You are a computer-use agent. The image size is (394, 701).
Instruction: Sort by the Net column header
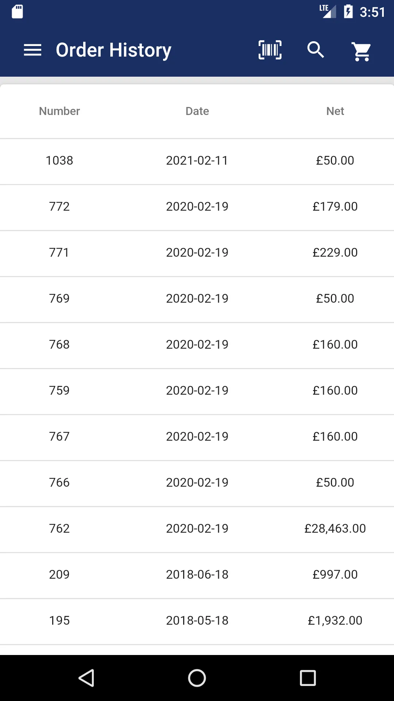[335, 111]
